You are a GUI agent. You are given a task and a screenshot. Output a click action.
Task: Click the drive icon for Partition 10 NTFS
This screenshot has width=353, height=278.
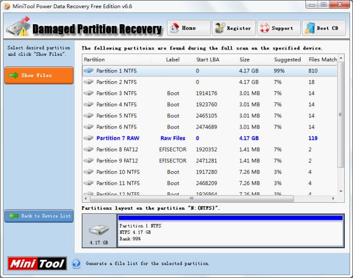[x=88, y=172]
